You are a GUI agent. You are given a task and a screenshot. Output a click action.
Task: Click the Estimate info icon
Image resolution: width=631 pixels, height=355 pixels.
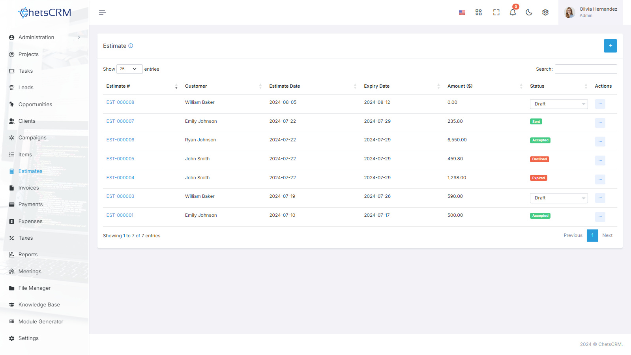pyautogui.click(x=131, y=46)
